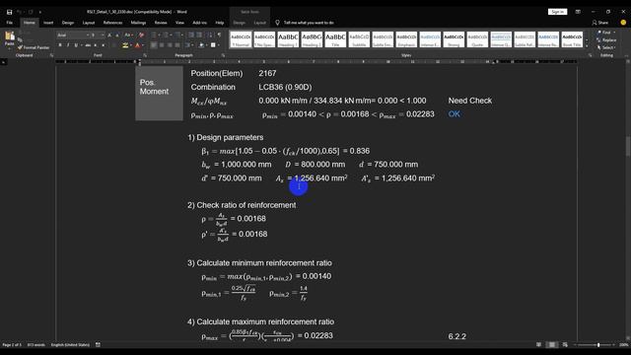Sort the selected text
The height and width of the screenshot is (355, 631).
pos(210,35)
